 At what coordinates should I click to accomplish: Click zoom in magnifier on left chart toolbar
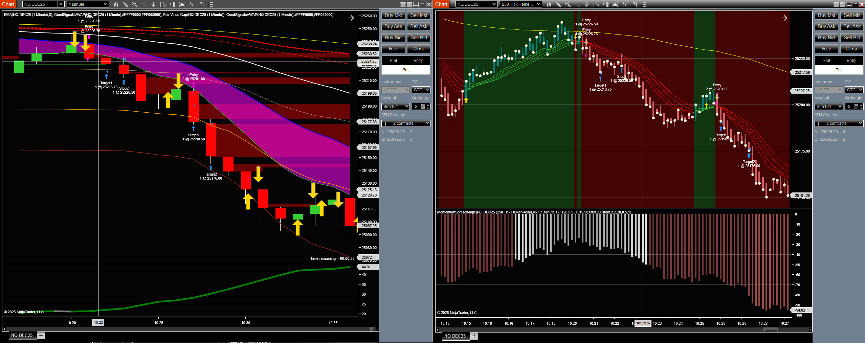[x=135, y=4]
